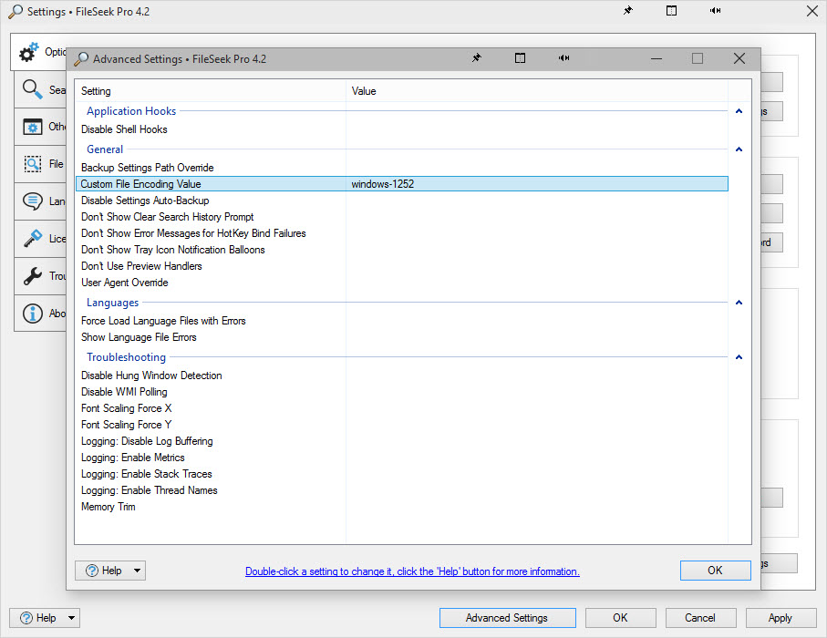Image resolution: width=827 pixels, height=638 pixels.
Task: Click the window-gear icon of the Other tab
Action: [x=33, y=127]
